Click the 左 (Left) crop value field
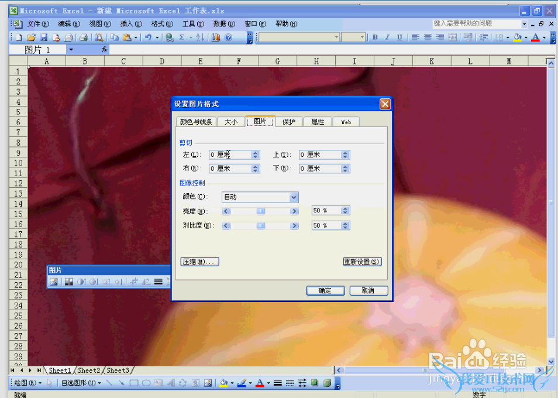 [230, 155]
